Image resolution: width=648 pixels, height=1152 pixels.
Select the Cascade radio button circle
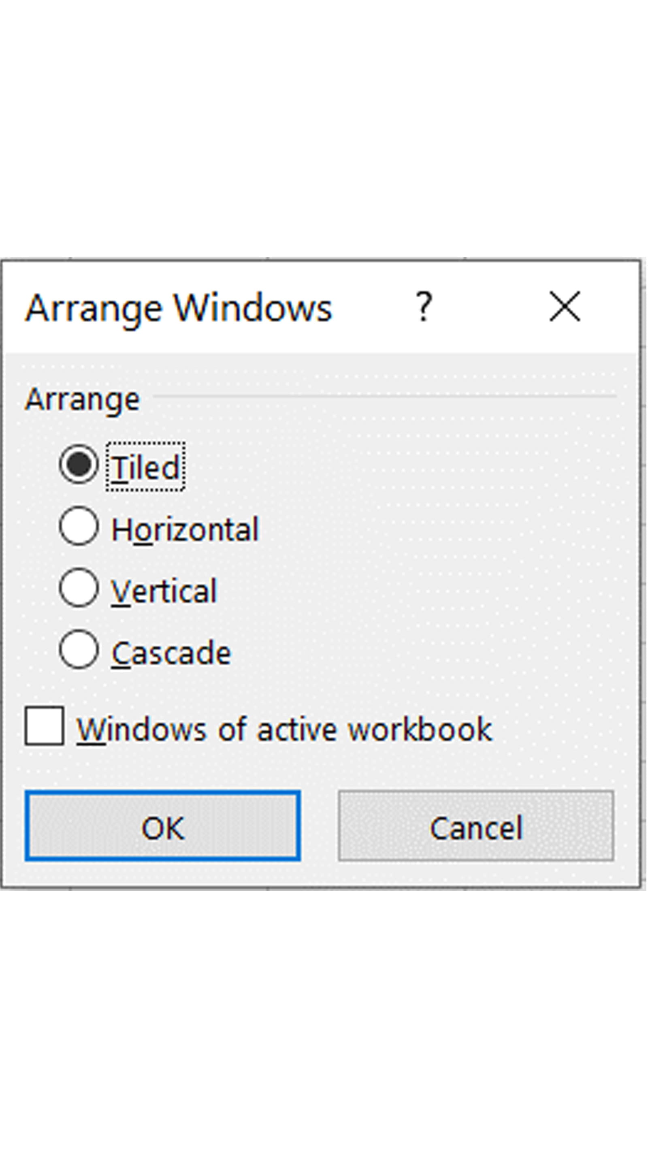click(x=79, y=649)
